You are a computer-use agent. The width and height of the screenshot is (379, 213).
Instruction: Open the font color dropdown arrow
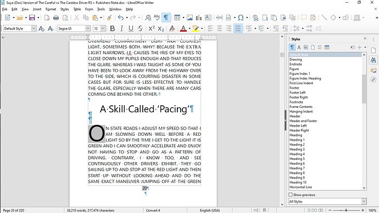(189, 28)
